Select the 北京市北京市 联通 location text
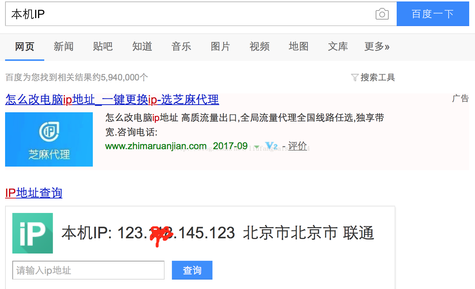 pos(309,233)
